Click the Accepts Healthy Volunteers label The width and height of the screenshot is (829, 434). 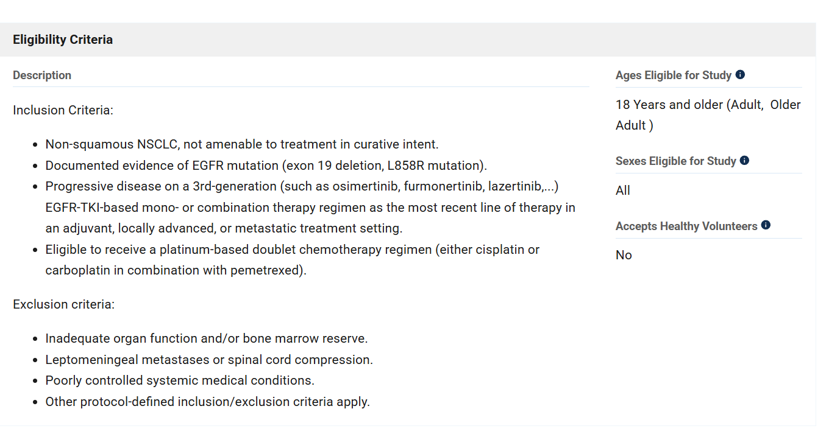[686, 226]
